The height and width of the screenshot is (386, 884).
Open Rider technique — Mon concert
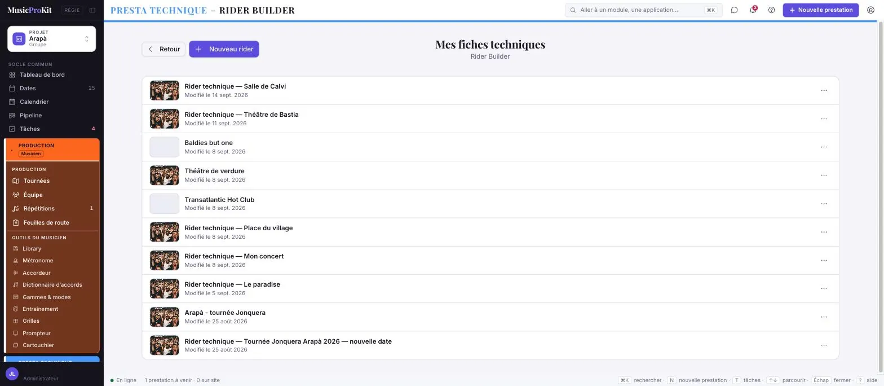coord(234,256)
